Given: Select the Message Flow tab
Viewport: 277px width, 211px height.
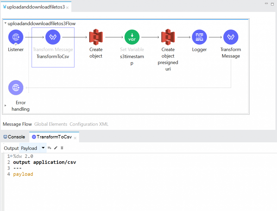Looking at the screenshot, I should pos(17,124).
